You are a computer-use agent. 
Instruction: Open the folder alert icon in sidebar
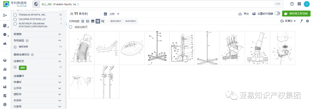pos(5,87)
